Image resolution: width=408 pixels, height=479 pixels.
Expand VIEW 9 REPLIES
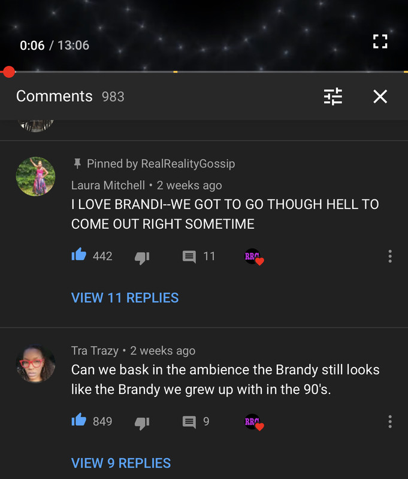click(120, 463)
